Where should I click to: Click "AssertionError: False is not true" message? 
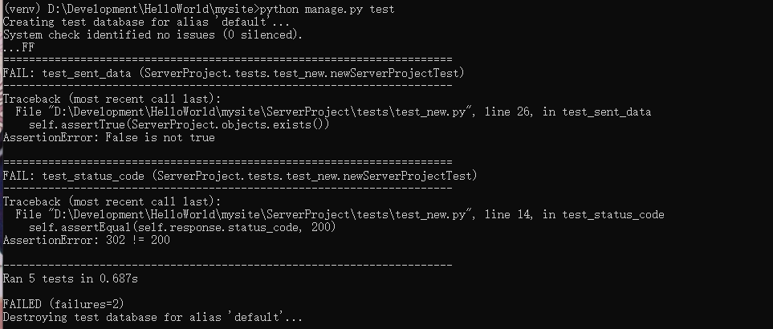[108, 137]
